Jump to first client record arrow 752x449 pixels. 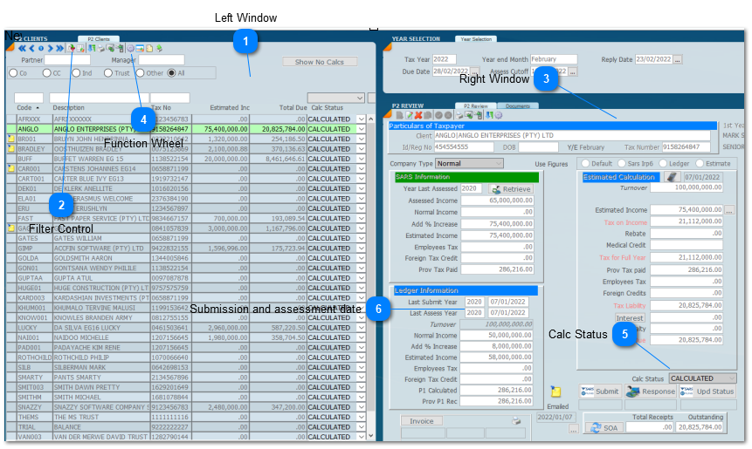pos(22,48)
